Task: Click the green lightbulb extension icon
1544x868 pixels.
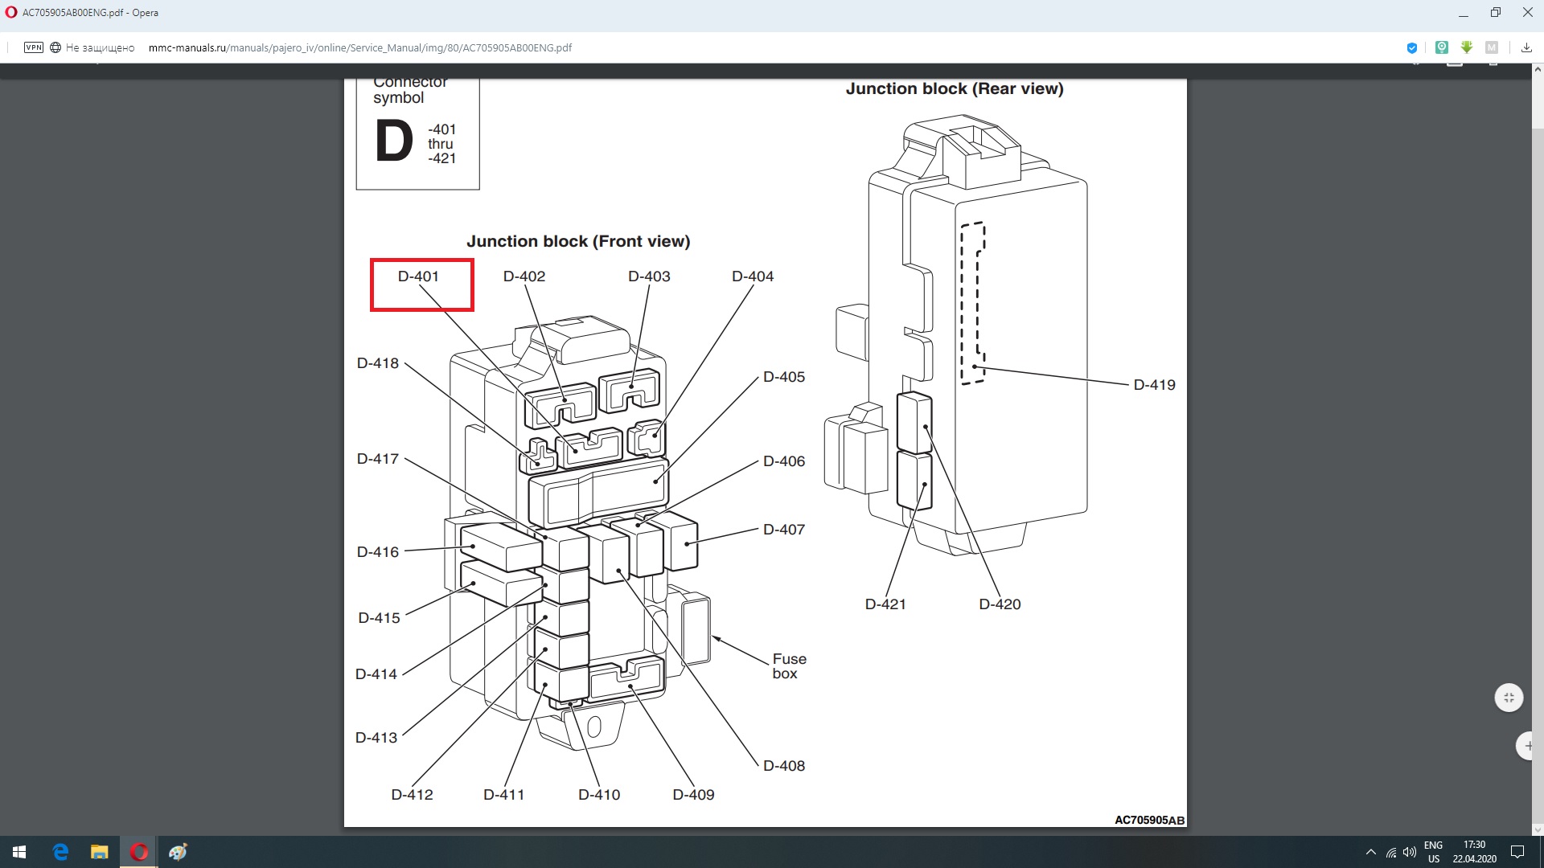Action: tap(1441, 47)
